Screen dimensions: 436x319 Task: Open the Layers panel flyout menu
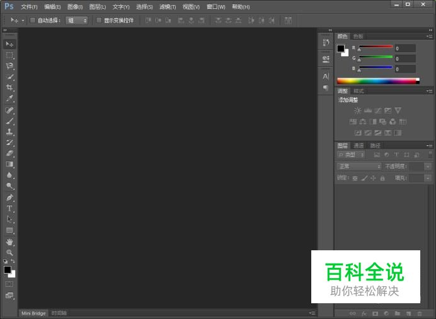click(x=430, y=146)
